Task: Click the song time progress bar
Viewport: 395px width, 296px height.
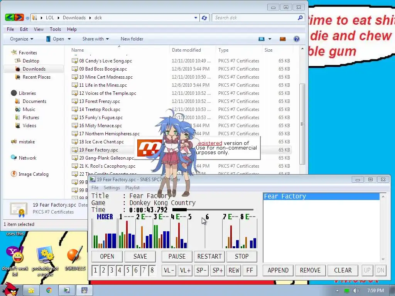Action: [x=213, y=209]
